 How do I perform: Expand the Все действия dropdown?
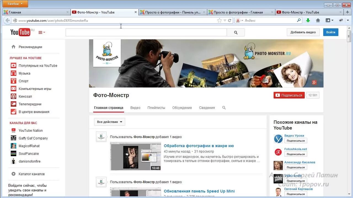109,122
